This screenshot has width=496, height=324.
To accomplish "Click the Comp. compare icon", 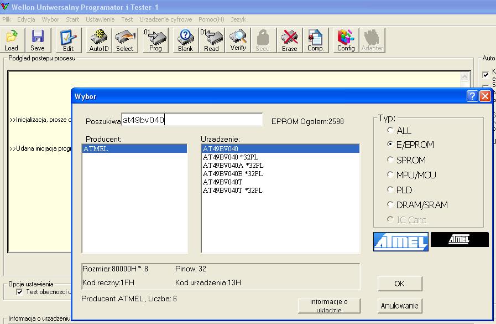I will pyautogui.click(x=315, y=40).
